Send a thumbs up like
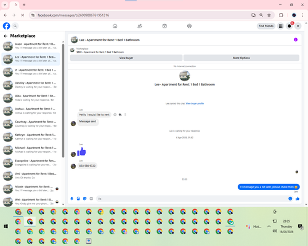This screenshot has width=308, height=246. [x=298, y=199]
